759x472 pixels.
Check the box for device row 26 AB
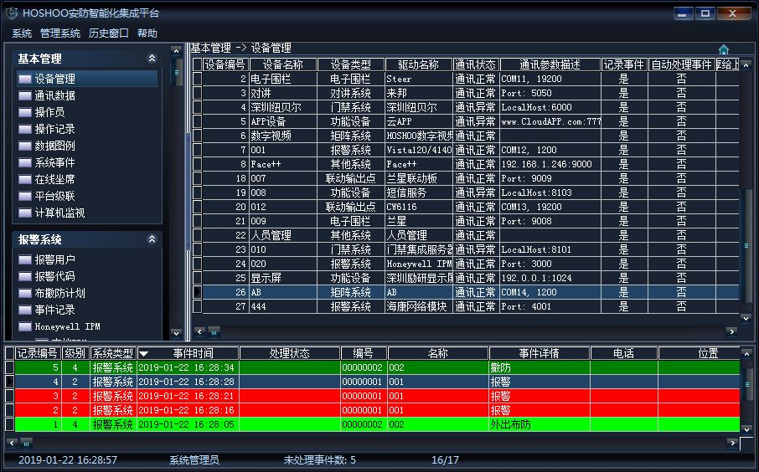point(198,292)
